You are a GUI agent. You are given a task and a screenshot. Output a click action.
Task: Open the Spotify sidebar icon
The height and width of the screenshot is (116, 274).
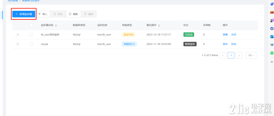[272, 53]
